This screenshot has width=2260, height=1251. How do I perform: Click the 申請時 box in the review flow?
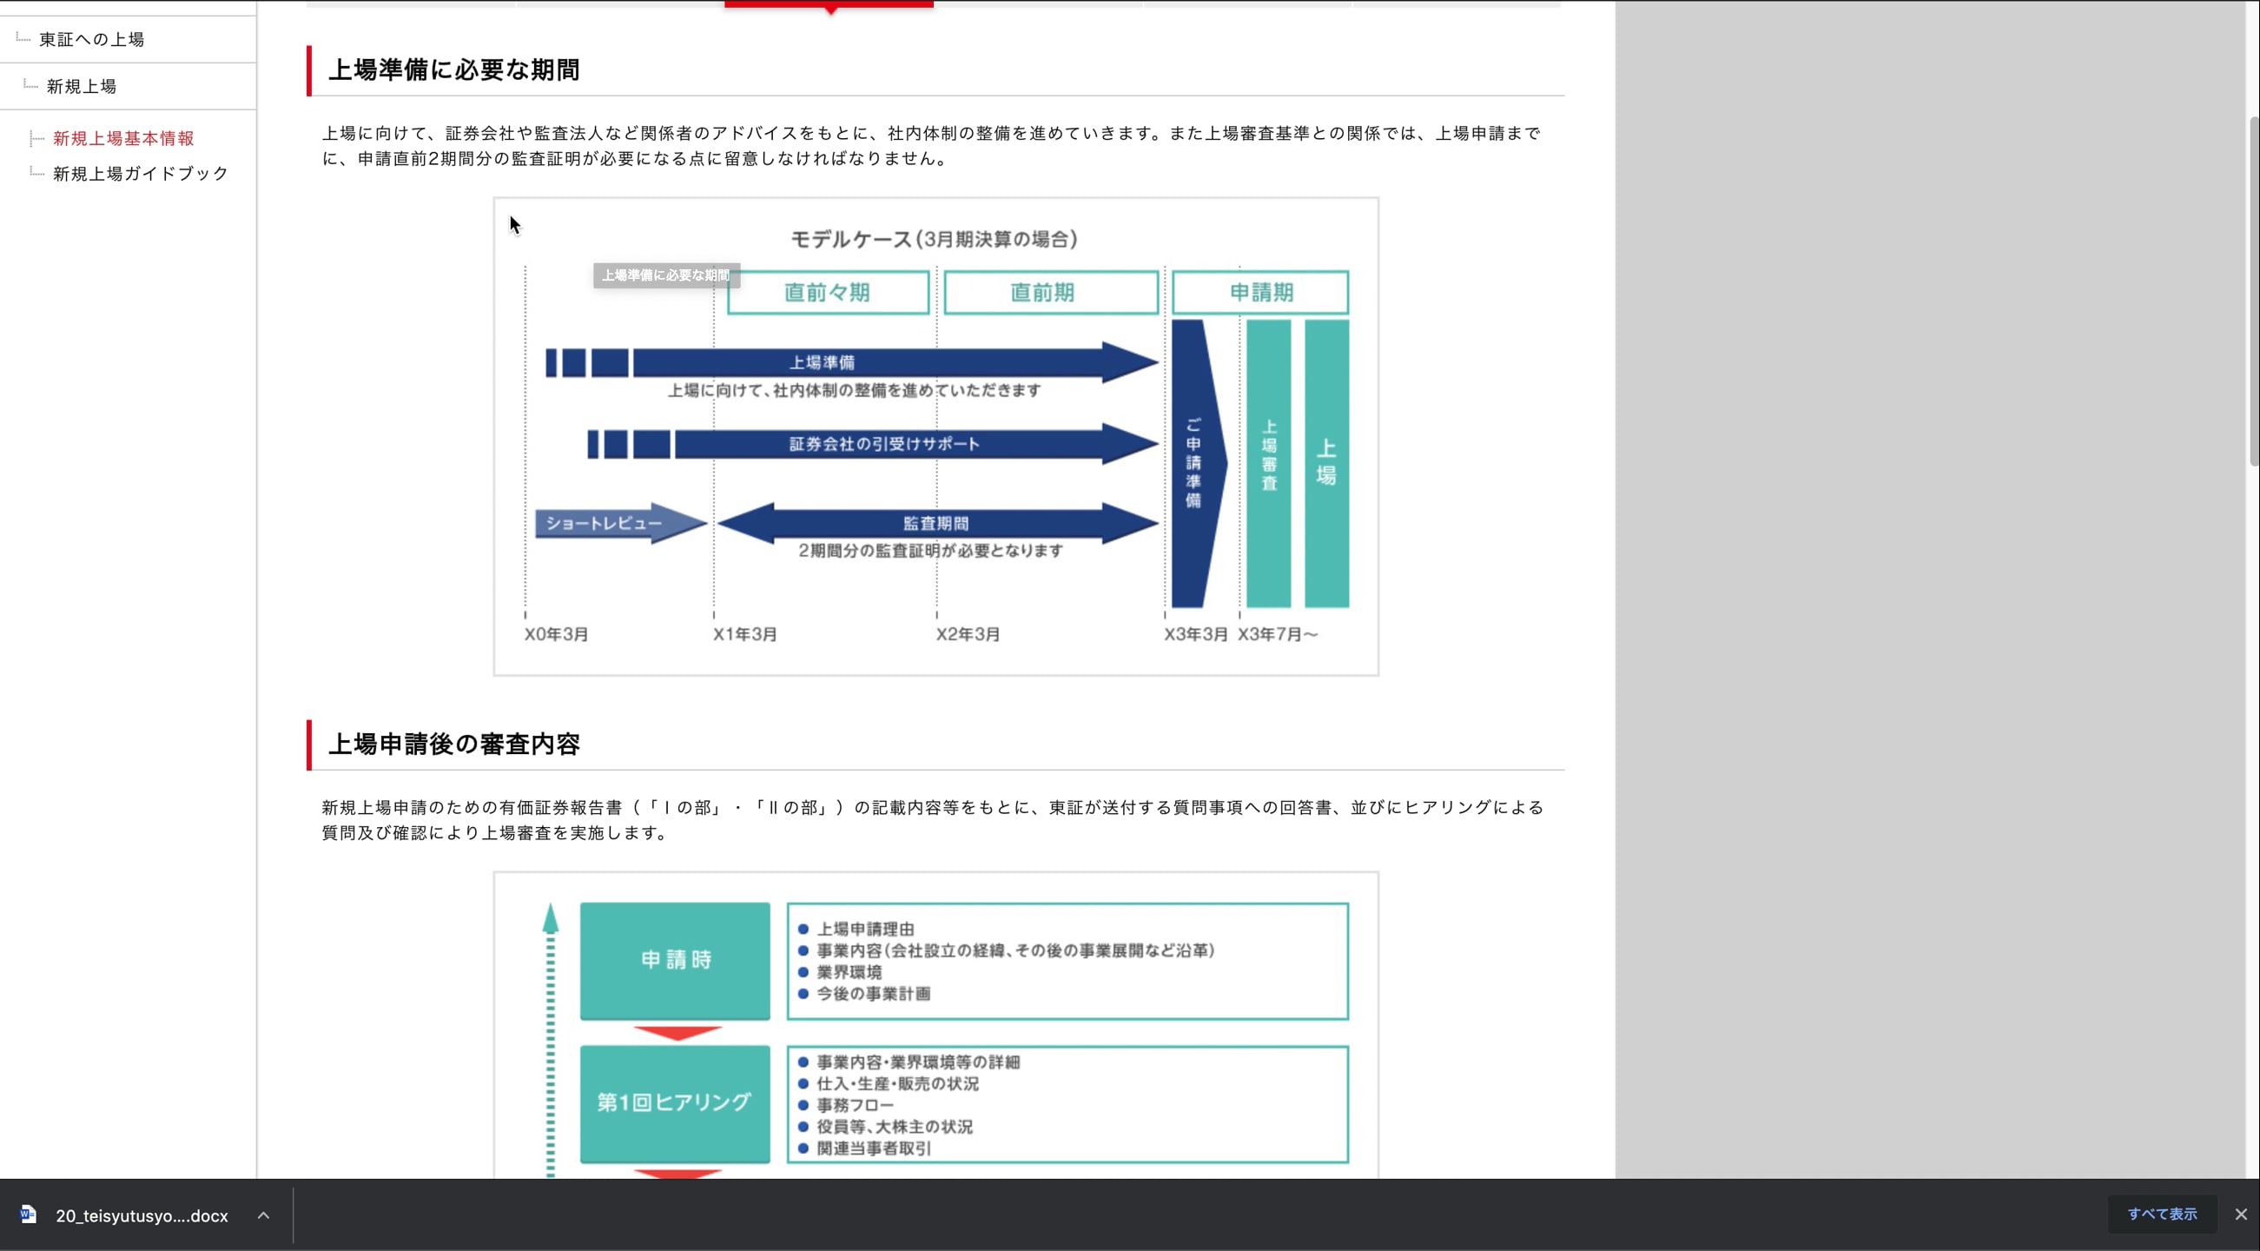675,961
